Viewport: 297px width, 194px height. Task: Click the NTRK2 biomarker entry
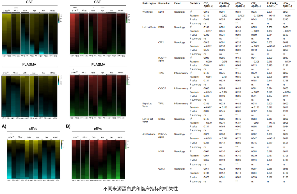162,119
